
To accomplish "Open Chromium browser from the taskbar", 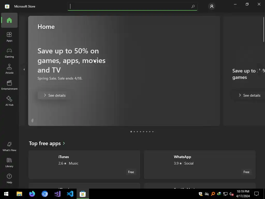I will pos(45,194).
